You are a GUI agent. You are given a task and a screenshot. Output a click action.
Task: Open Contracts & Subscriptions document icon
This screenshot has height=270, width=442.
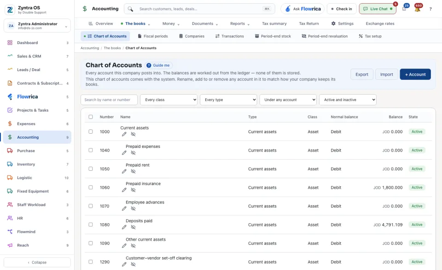pyautogui.click(x=10, y=83)
